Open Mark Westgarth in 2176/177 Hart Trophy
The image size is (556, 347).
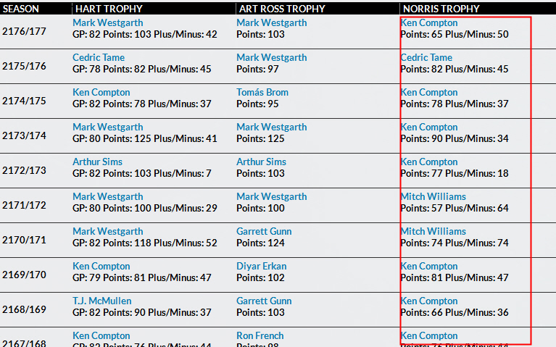[108, 22]
